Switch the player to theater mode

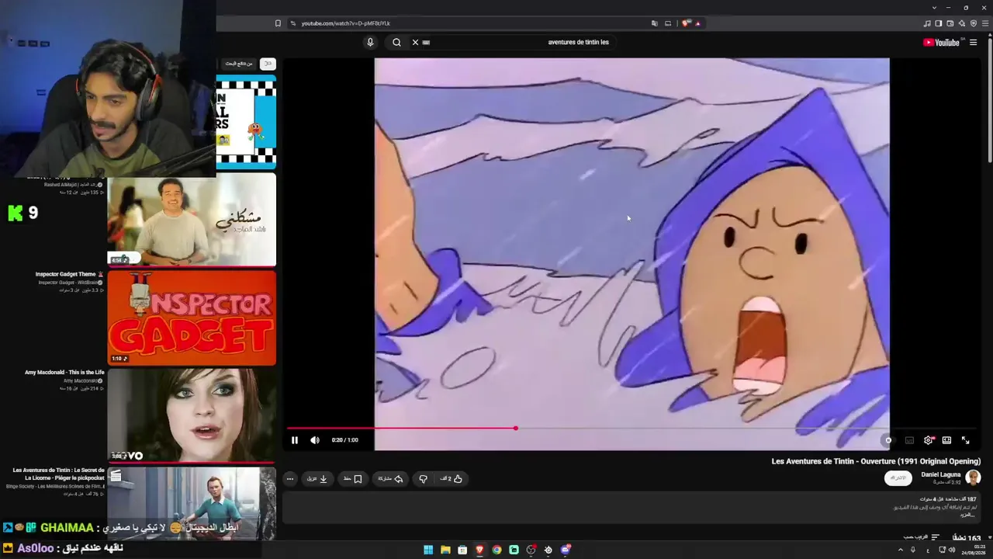(x=946, y=440)
